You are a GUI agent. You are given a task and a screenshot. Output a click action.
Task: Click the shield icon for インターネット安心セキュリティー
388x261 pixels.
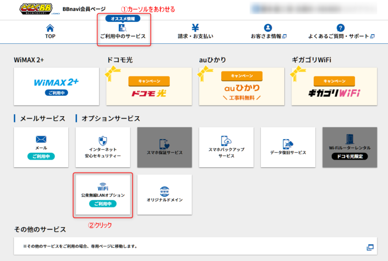(x=103, y=141)
